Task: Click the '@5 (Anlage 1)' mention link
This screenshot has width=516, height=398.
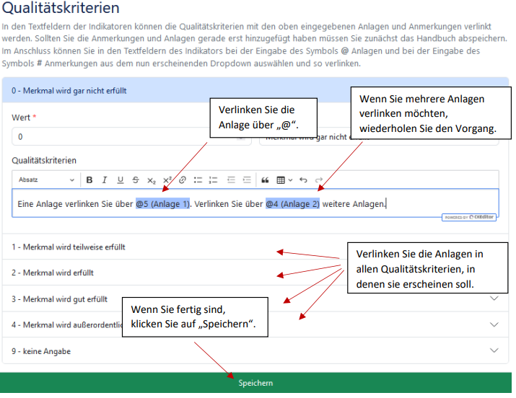Action: click(x=163, y=204)
